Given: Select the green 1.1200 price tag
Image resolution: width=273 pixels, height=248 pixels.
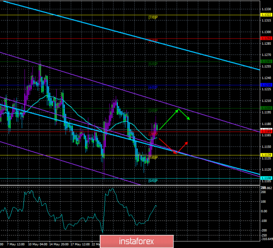Looking at the screenshot, I should pos(266,108).
